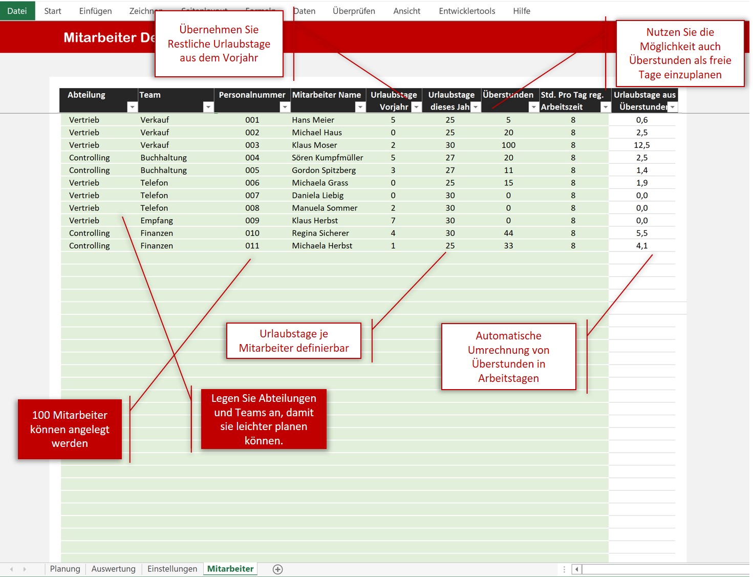Click the horizontal scrollbar left arrow
The height and width of the screenshot is (577, 753).
577,569
